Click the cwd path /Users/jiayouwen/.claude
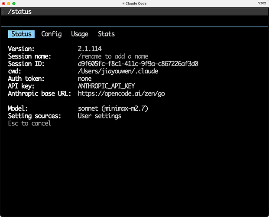269x217 pixels. point(118,71)
